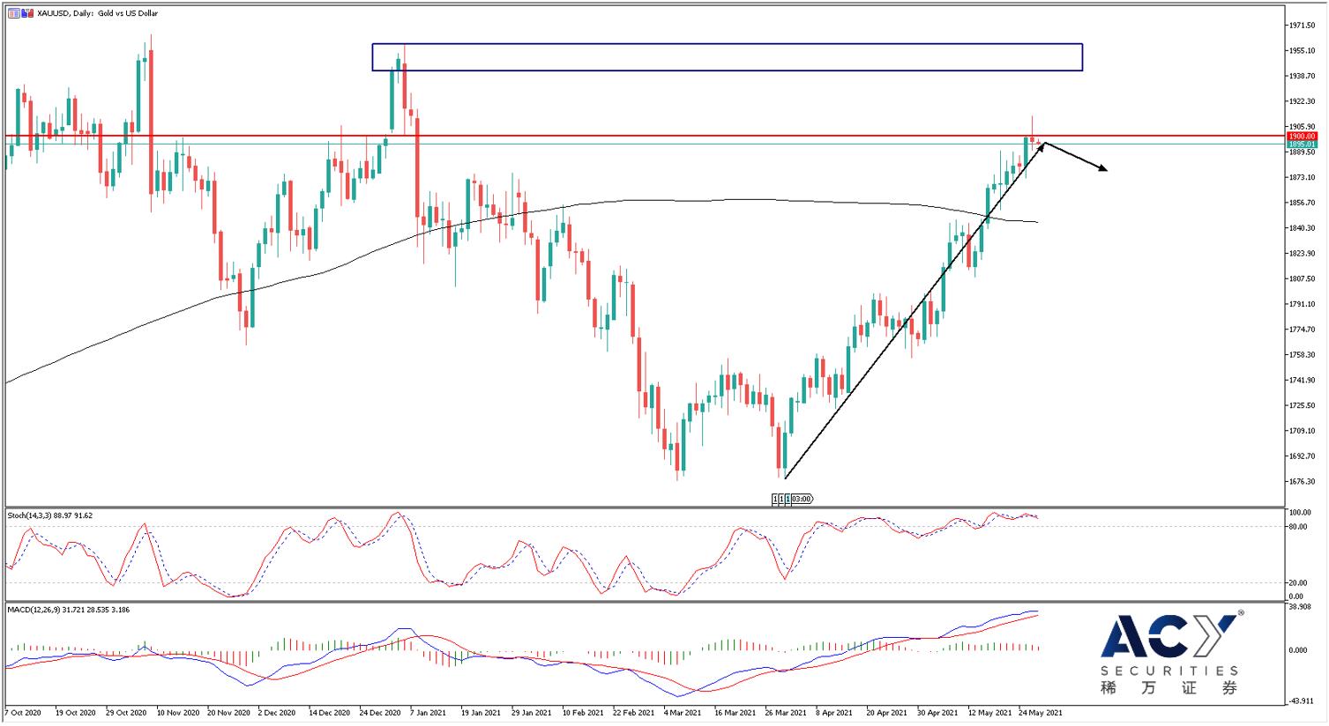Viewport: 1329px width, 726px height.
Task: Click the '7 Oct 2020' date label
Action: (x=23, y=713)
